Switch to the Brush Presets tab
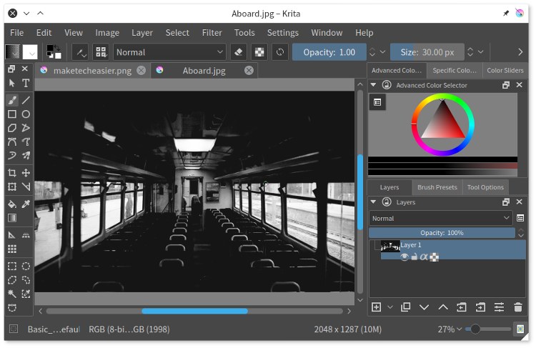This screenshot has height=348, width=536. pyautogui.click(x=437, y=187)
